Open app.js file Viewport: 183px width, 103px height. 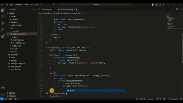click(x=21, y=58)
